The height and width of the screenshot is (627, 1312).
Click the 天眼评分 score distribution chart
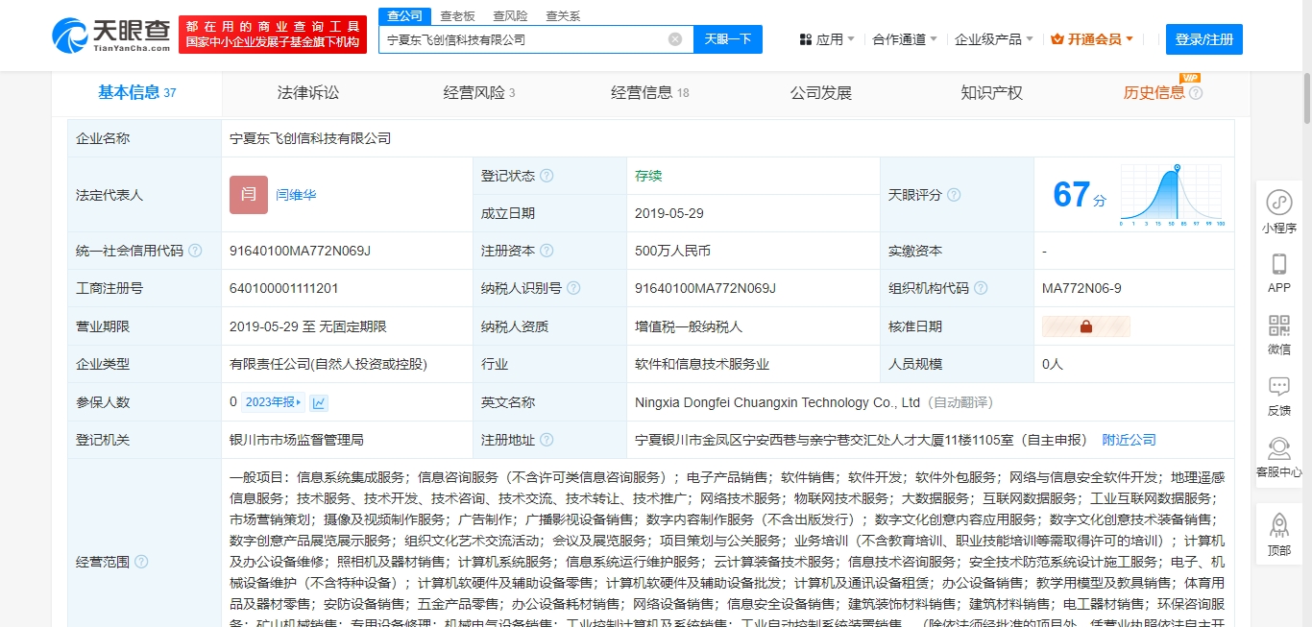[x=1172, y=195]
